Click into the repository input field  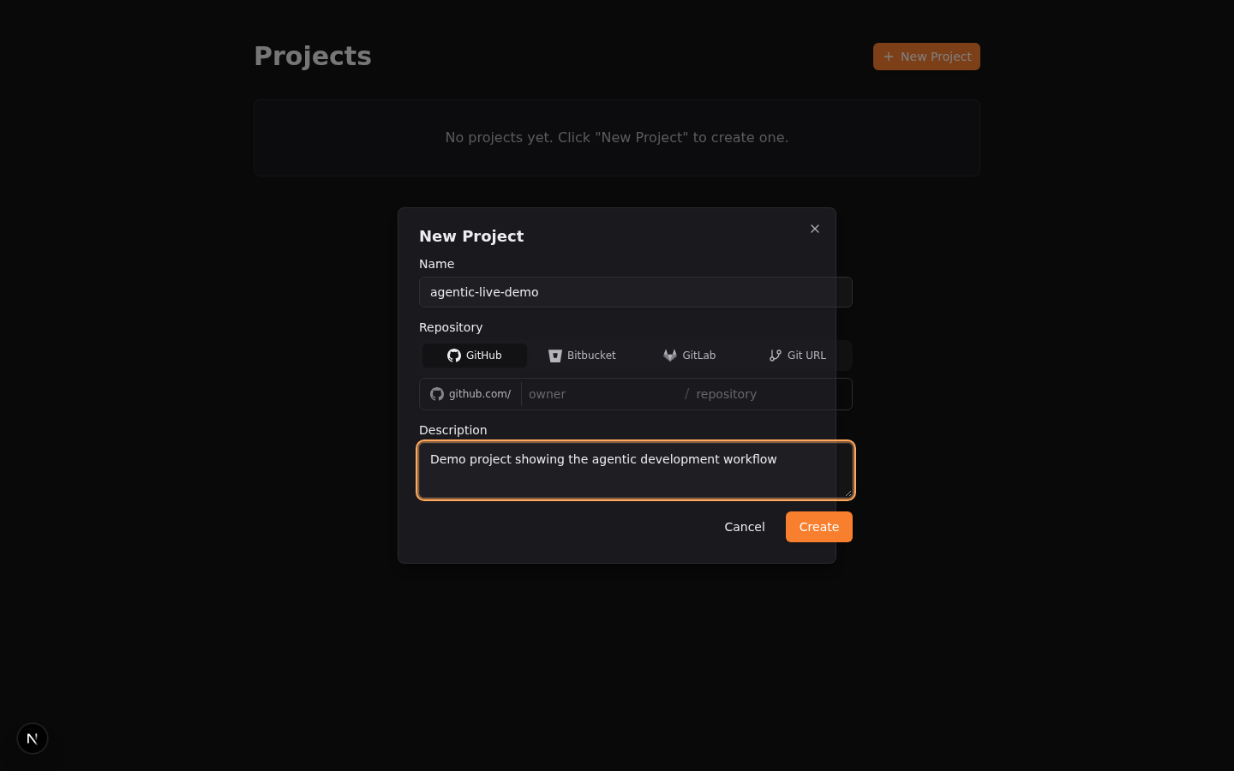click(763, 394)
